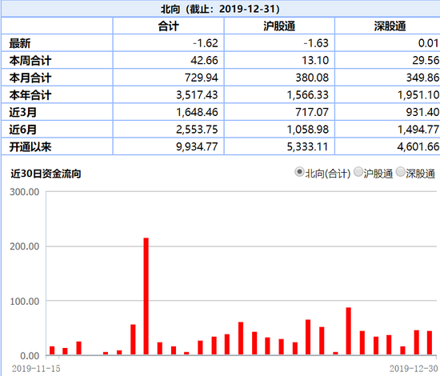Click the value 29.56 in 本周合计 row
Screen dimensions: 440x376
tap(426, 60)
